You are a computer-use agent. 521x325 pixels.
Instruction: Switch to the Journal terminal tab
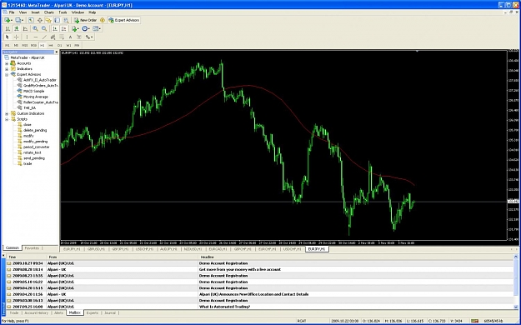pyautogui.click(x=110, y=313)
